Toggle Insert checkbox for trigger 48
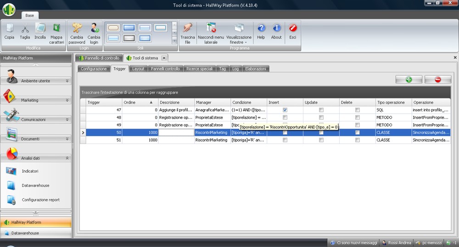Viewport: 459px width, 247px height. pos(285,117)
